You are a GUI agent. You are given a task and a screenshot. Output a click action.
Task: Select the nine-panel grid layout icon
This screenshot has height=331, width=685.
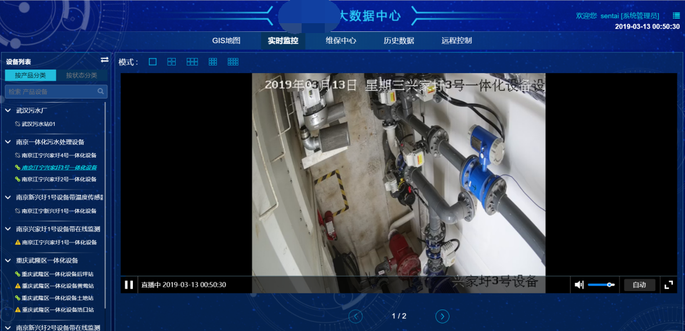pyautogui.click(x=213, y=61)
